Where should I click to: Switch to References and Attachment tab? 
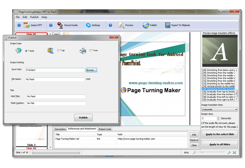pyautogui.click(x=82, y=129)
